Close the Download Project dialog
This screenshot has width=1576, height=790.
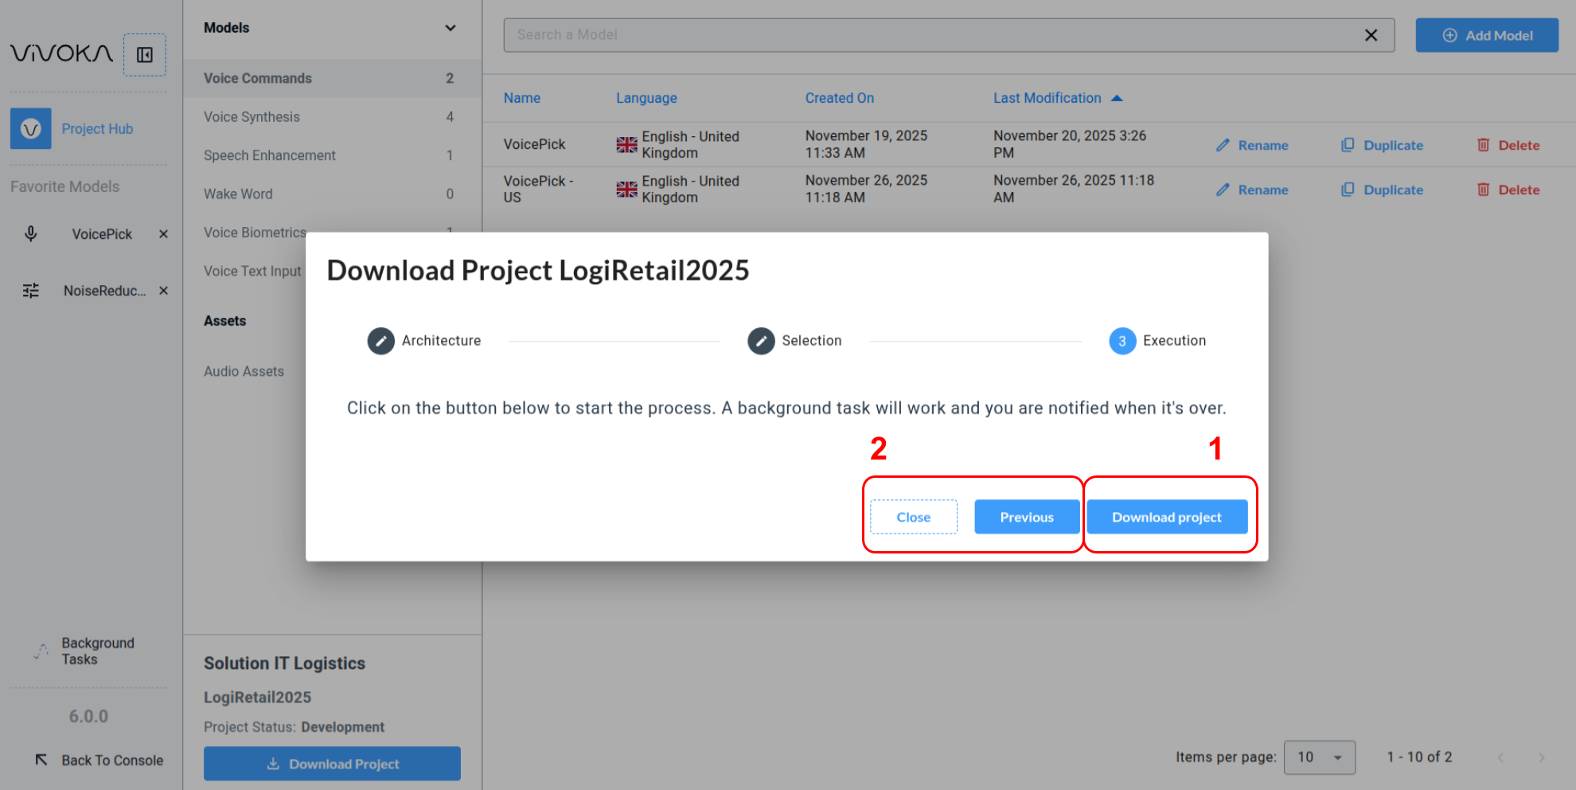[x=913, y=517]
